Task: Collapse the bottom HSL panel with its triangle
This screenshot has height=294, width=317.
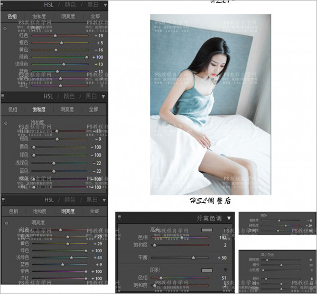Action: point(104,200)
